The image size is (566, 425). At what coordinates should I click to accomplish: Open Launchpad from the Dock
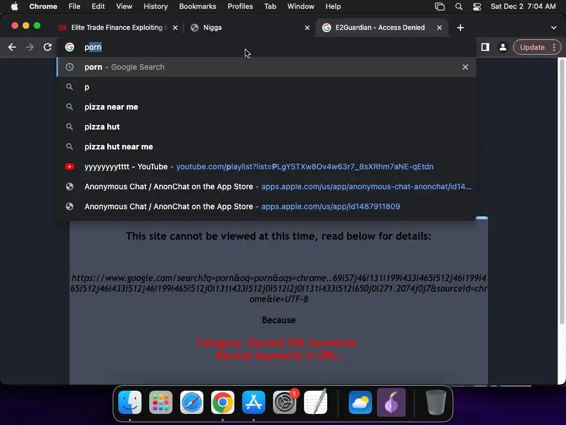(161, 402)
